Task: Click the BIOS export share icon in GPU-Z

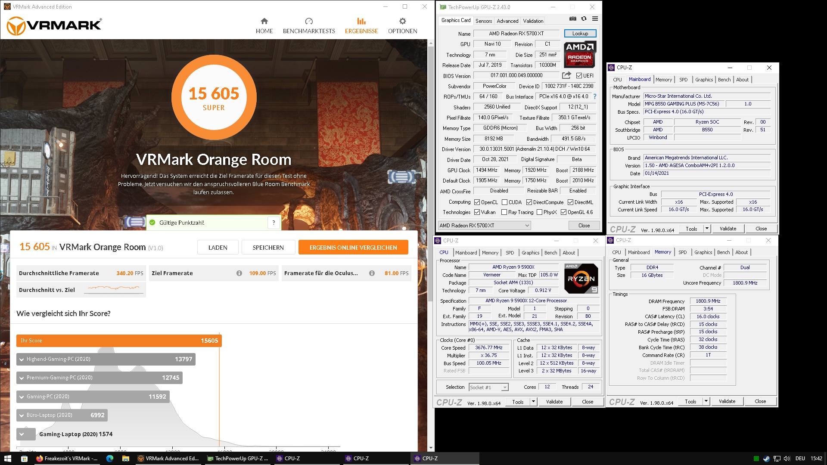Action: point(566,75)
